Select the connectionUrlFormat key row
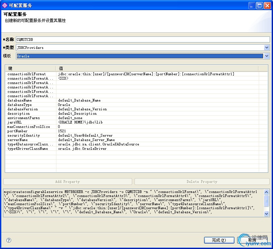The image size is (273, 249). click(x=26, y=74)
